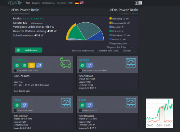
Task: Switch language to German via the flag
Action: [77, 3]
